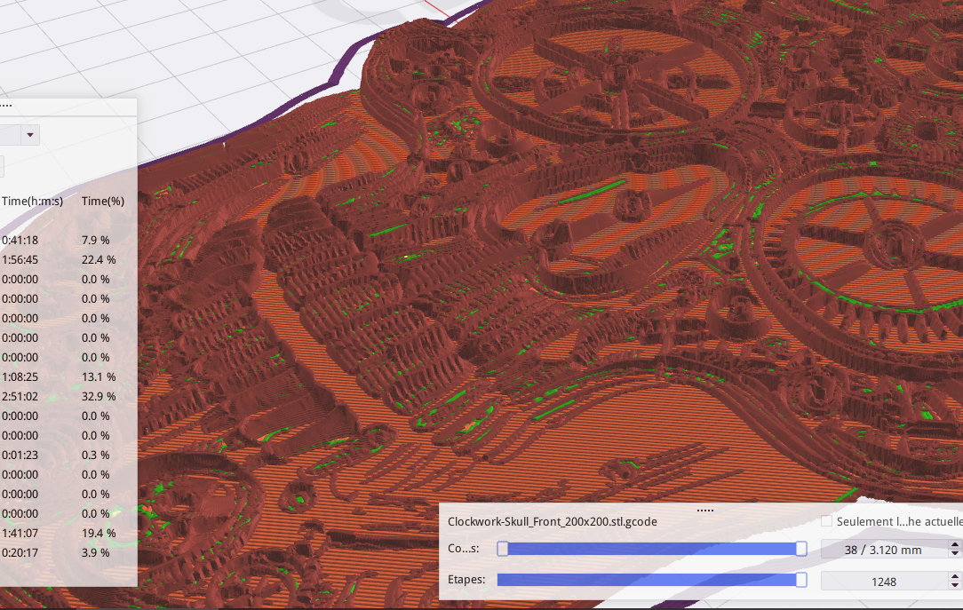Click the Etapes label
963x610 pixels.
click(465, 580)
